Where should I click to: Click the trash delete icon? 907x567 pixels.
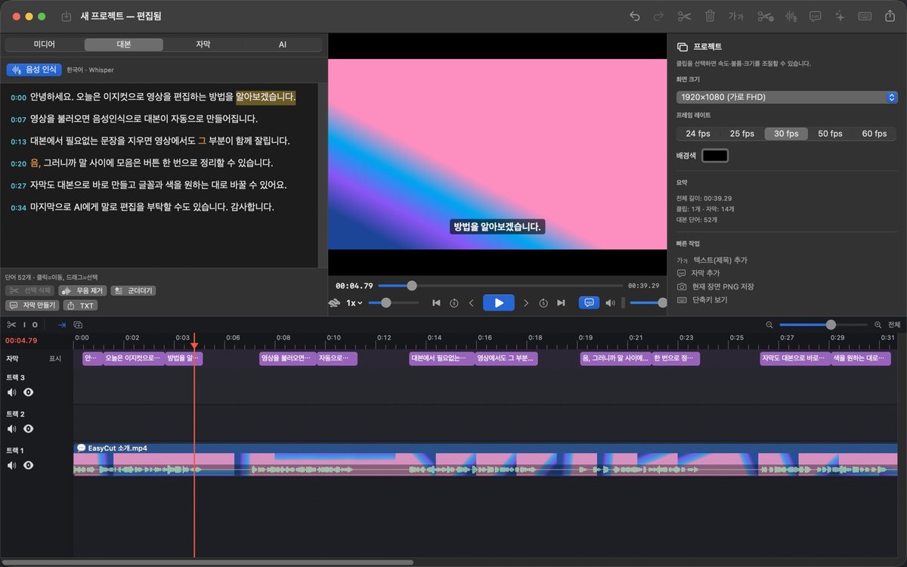pyautogui.click(x=710, y=16)
